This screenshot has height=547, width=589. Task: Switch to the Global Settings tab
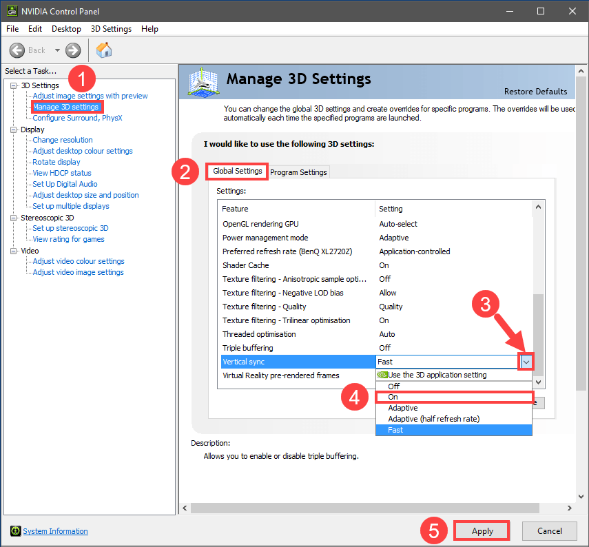click(x=238, y=172)
